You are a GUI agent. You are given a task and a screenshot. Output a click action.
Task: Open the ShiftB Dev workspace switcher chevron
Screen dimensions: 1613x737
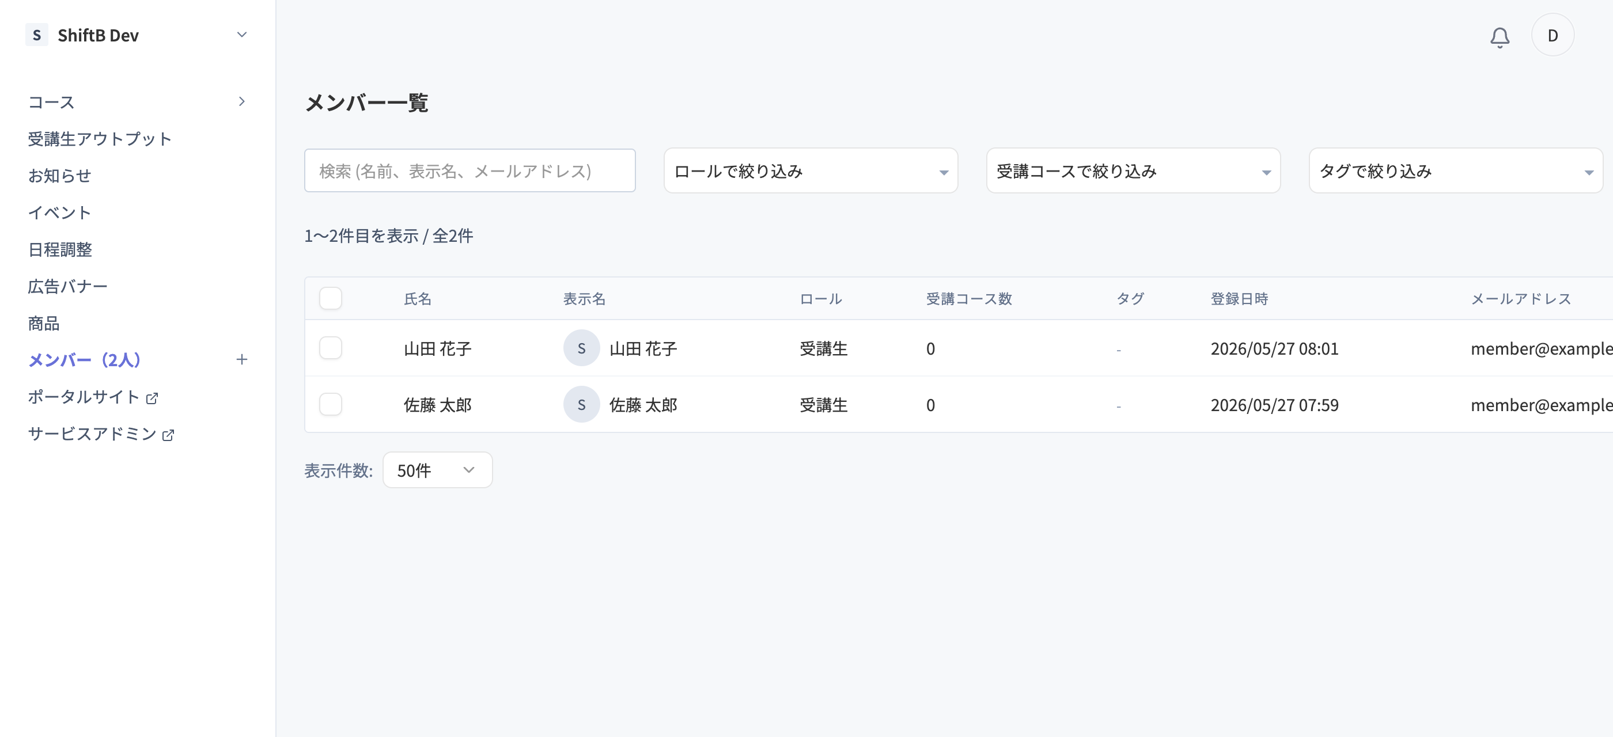pyautogui.click(x=242, y=35)
